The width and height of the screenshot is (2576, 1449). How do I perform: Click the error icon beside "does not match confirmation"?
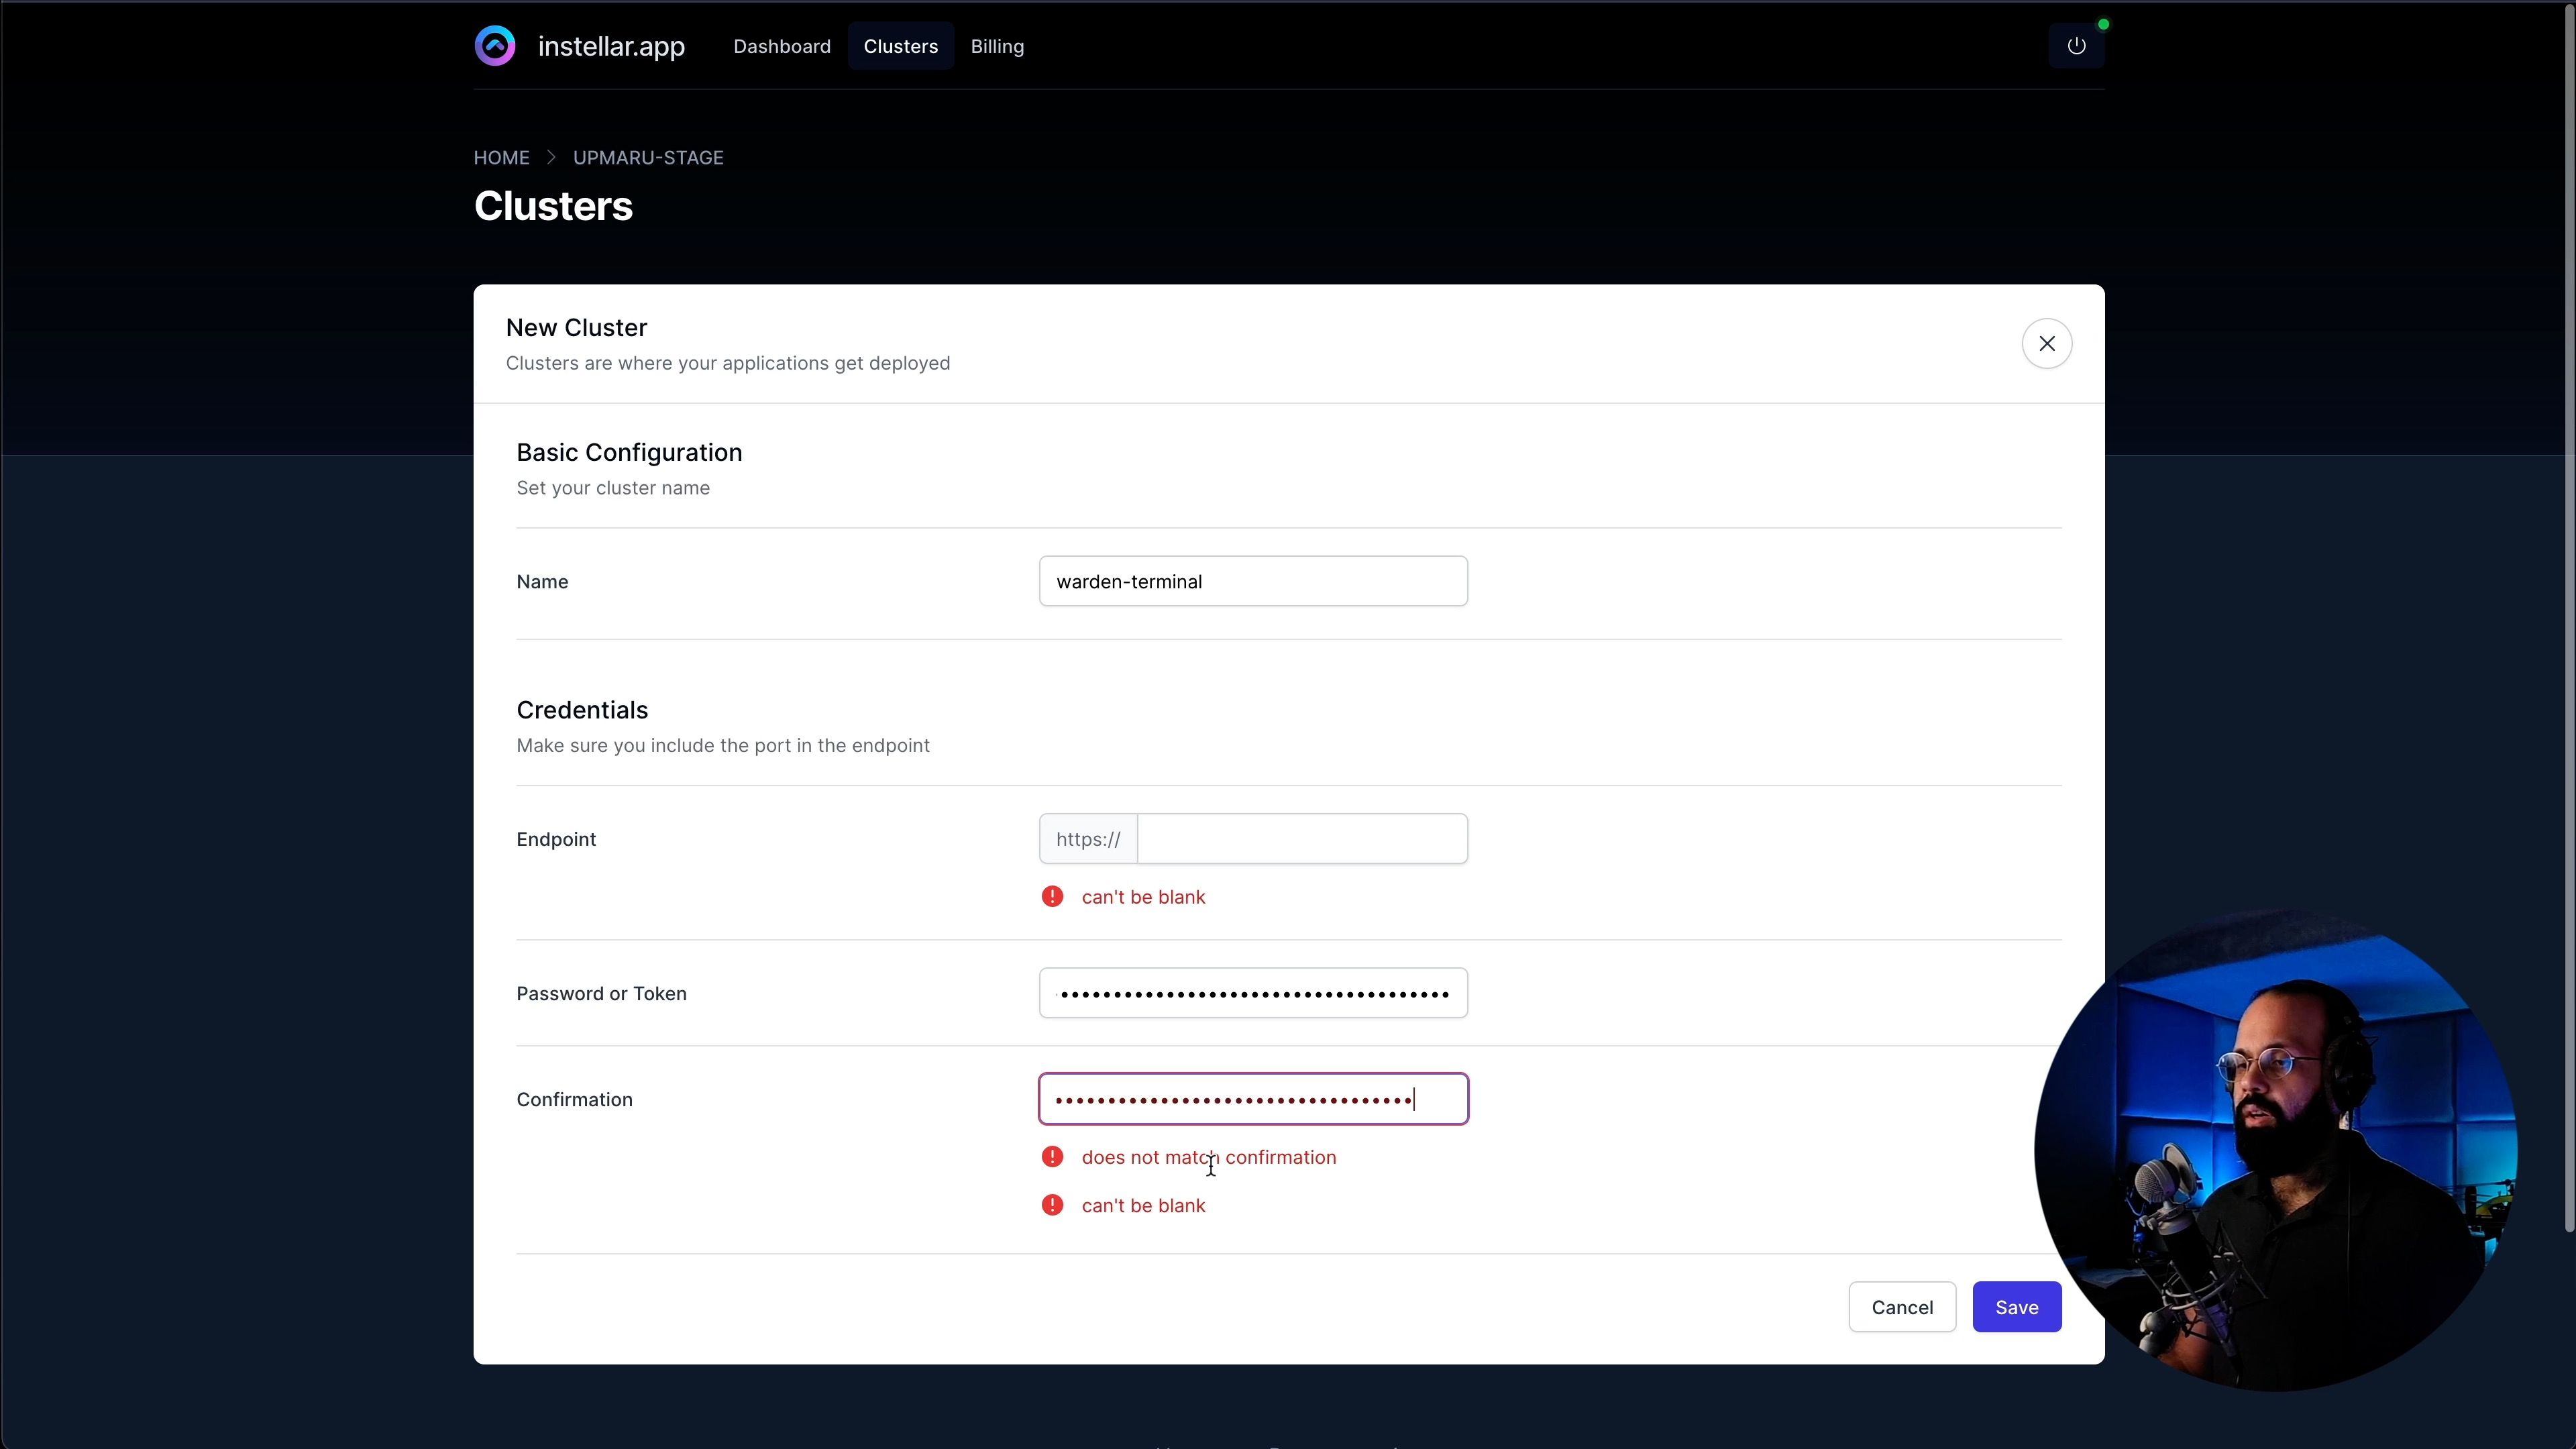[1052, 1157]
